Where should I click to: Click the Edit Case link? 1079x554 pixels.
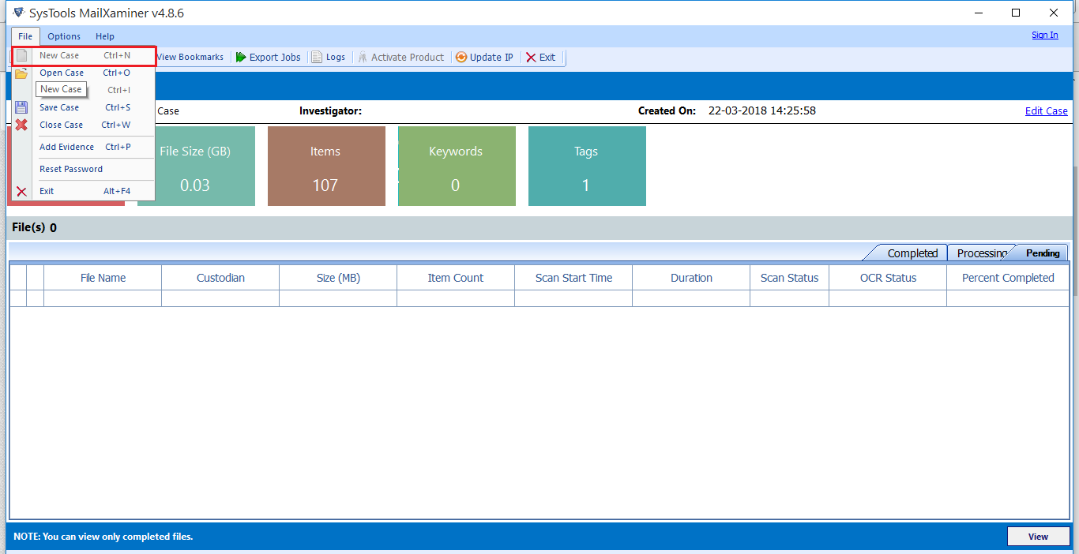tap(1046, 111)
